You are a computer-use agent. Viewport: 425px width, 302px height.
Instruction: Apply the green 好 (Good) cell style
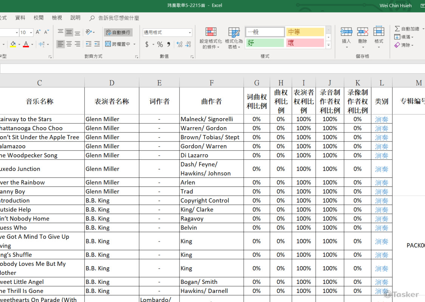(x=265, y=43)
